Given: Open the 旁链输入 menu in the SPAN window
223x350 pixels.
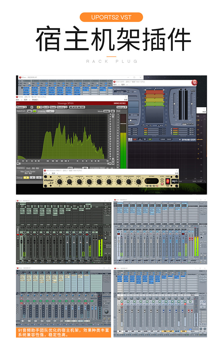Looking at the screenshot, I should click(x=35, y=100).
